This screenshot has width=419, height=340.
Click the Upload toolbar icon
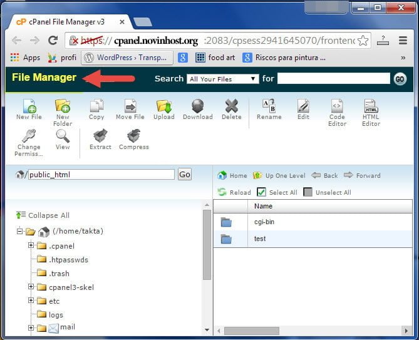tap(164, 106)
